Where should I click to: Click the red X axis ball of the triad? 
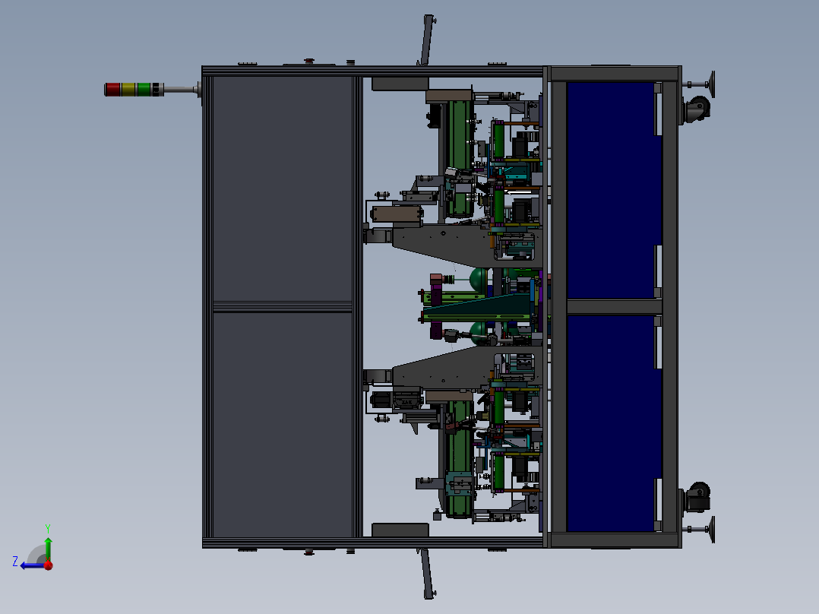(49, 565)
